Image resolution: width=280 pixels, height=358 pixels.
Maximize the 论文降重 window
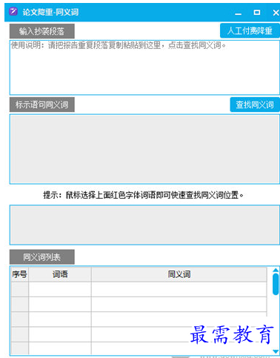[x=257, y=13]
